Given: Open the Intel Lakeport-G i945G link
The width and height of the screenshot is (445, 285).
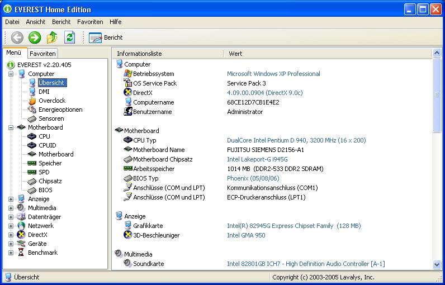Looking at the screenshot, I should point(257,159).
